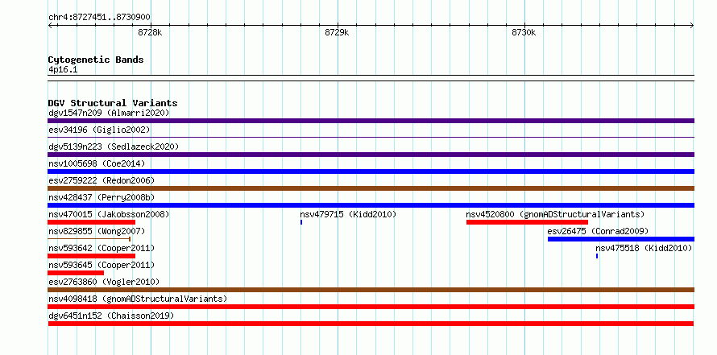The image size is (717, 355).
Task: Click the DGV Structural Variants track title
Action: click(x=113, y=103)
